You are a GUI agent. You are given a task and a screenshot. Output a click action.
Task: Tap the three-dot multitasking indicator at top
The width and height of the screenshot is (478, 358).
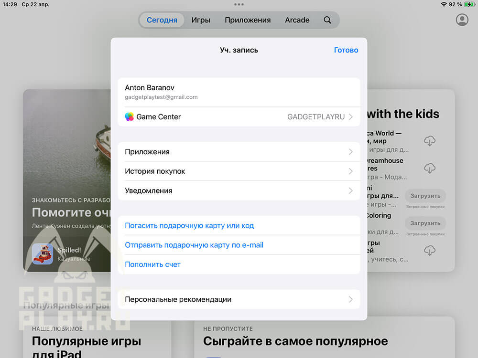pos(239,4)
